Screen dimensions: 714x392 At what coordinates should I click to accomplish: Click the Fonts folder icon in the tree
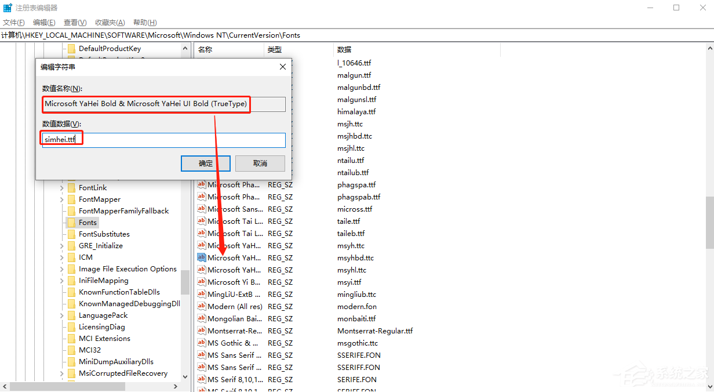[71, 222]
